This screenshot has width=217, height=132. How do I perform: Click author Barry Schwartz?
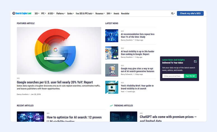[x=126, y=74]
